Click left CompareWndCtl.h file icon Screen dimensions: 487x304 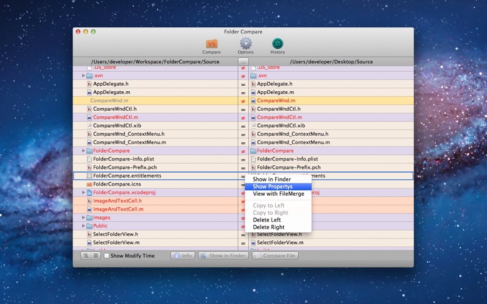click(89, 109)
